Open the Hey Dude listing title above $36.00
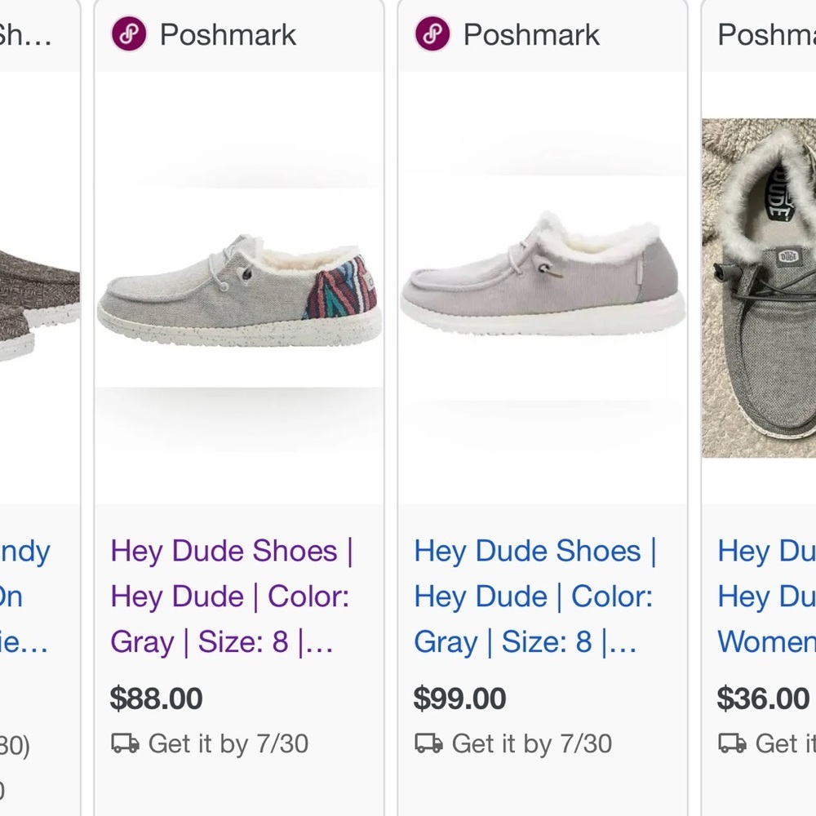The width and height of the screenshot is (816, 816). (765, 596)
